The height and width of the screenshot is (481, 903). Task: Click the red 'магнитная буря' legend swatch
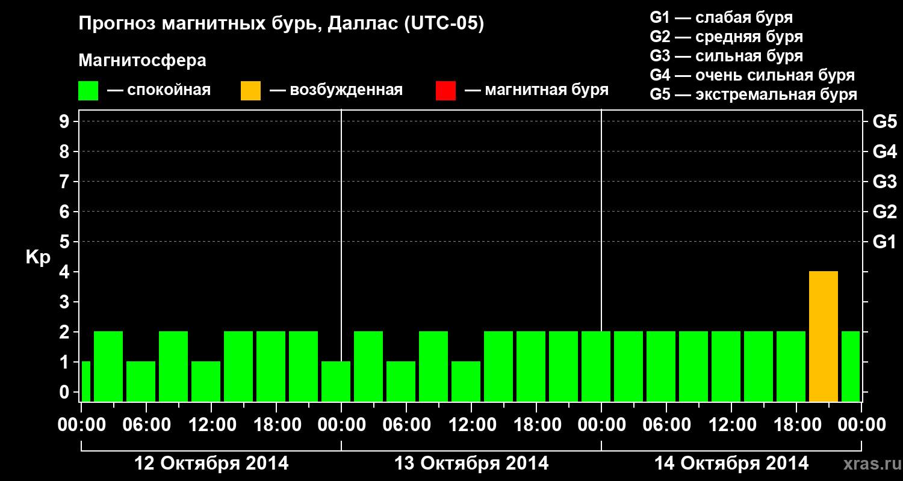click(445, 91)
